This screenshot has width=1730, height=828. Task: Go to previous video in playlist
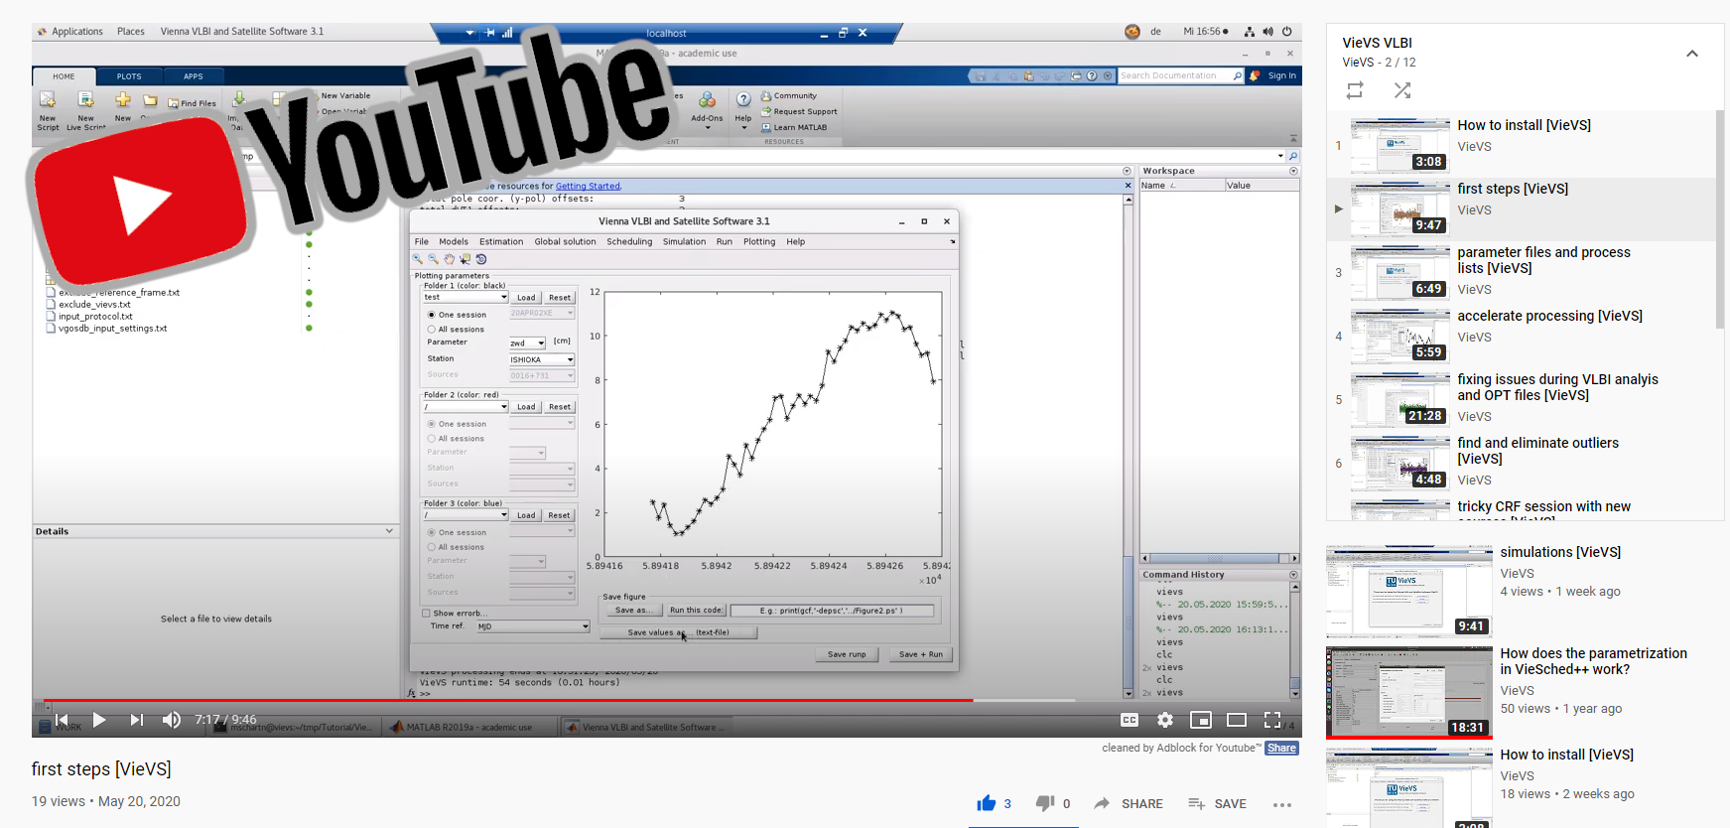coord(62,720)
